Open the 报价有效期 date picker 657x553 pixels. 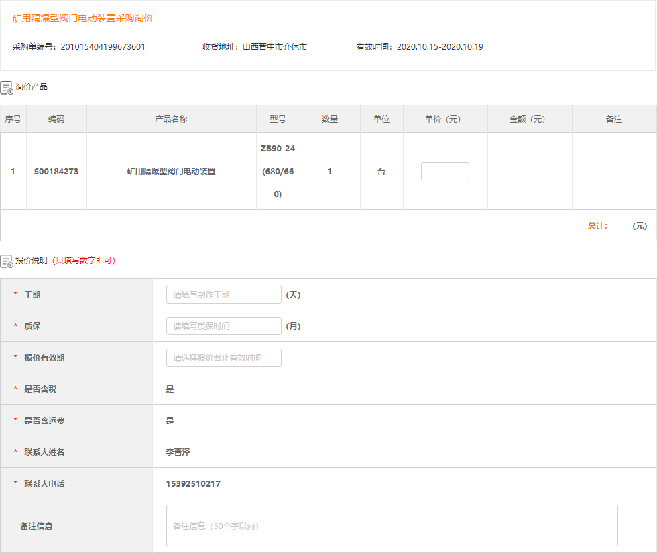(x=223, y=358)
